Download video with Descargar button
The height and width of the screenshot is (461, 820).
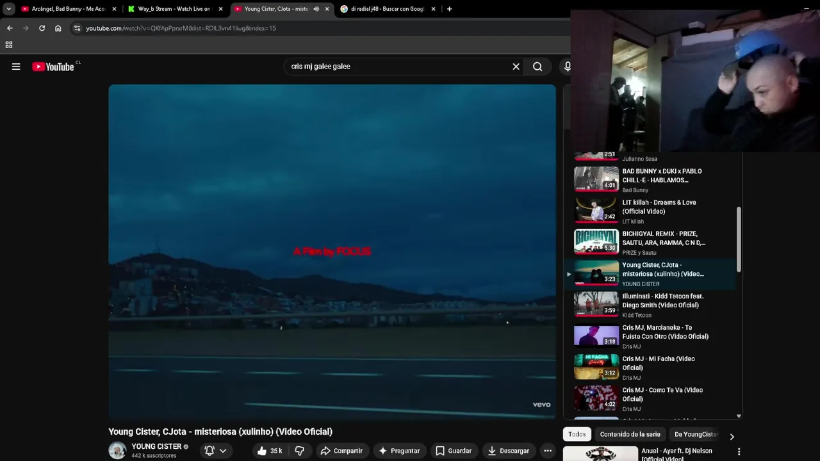(508, 451)
